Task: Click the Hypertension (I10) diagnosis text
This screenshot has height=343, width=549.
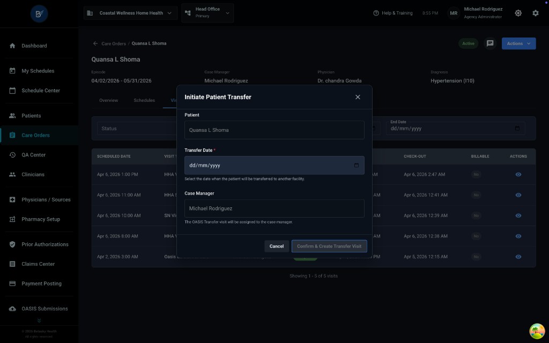Action: pos(452,81)
